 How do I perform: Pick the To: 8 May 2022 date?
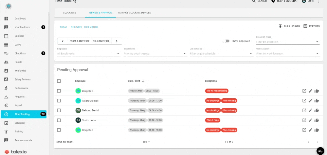pyautogui.click(x=101, y=41)
